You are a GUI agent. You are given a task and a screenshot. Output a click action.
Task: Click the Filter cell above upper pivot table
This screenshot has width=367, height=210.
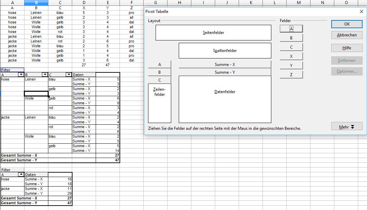[x=12, y=70]
